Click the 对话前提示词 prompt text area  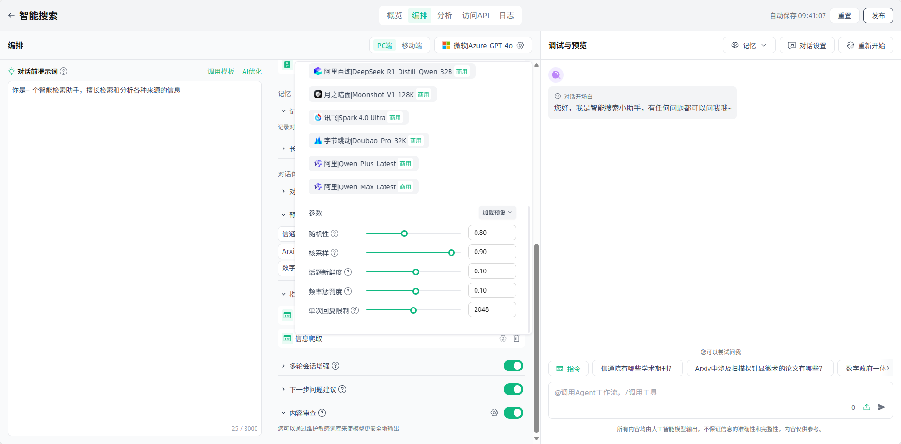135,259
